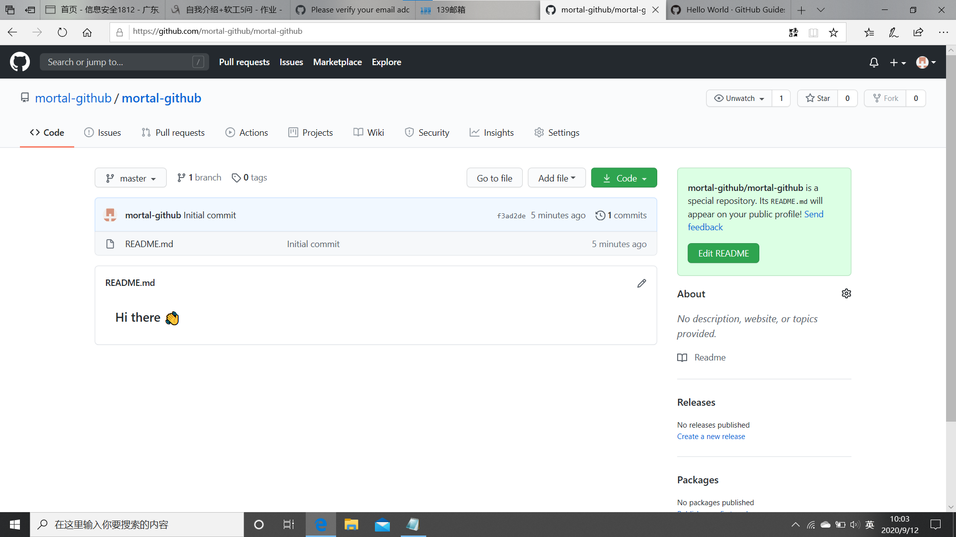The width and height of the screenshot is (956, 537).
Task: Click the Fork button
Action: tap(885, 98)
